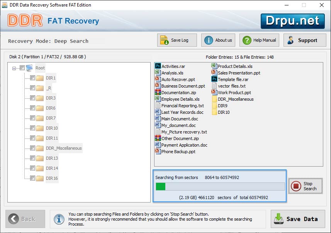Click the 'Folder Entries: 15 & File Entries: 148' text

239,57
